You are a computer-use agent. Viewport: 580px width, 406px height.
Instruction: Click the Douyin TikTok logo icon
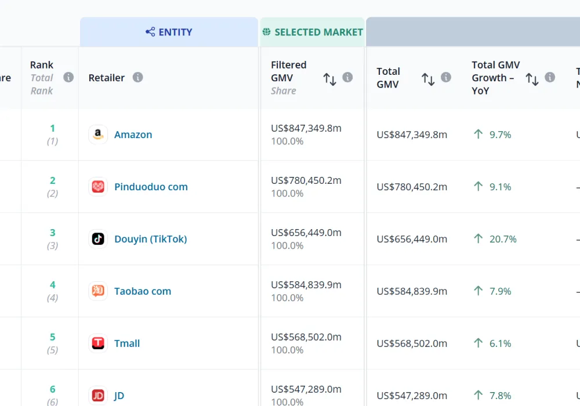98,238
